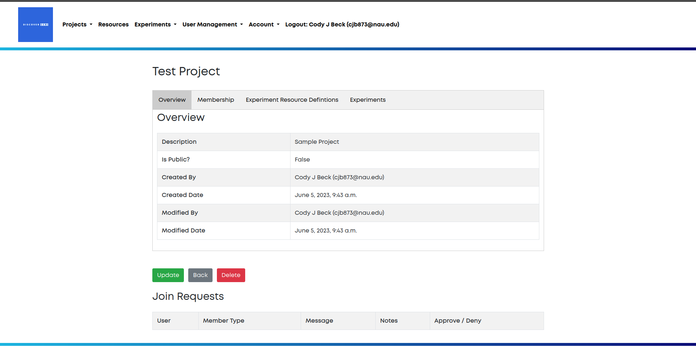Open the User Management dropdown
696x352 pixels.
(213, 25)
